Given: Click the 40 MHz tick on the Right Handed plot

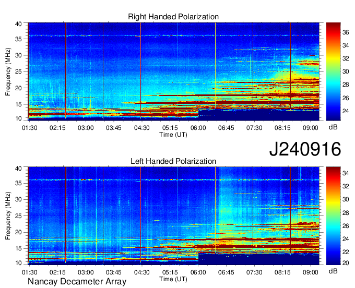Looking at the screenshot, I should point(18,24).
